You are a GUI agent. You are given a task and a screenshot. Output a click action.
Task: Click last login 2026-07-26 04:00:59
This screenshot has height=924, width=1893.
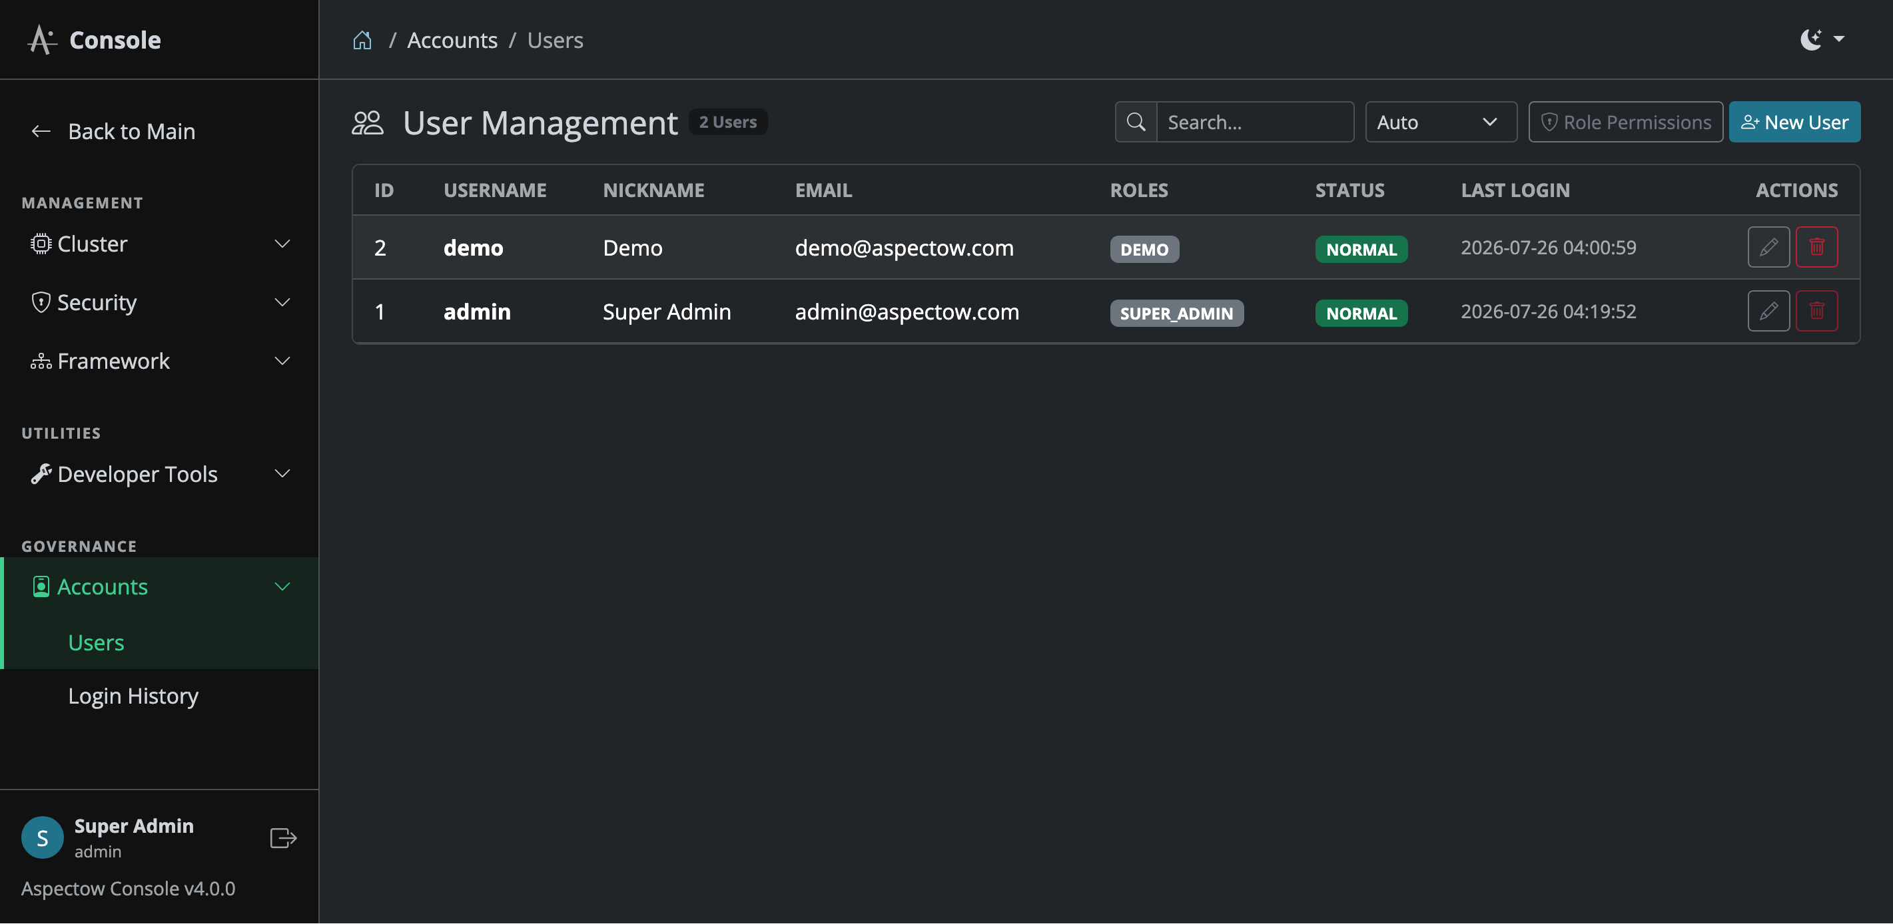pyautogui.click(x=1549, y=248)
